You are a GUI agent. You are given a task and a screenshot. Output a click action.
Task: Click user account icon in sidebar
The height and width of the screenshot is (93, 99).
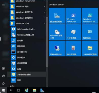click(x=3, y=68)
